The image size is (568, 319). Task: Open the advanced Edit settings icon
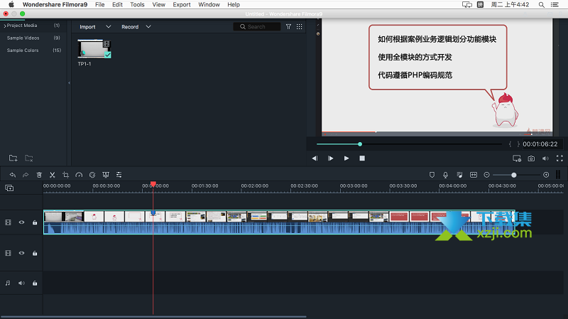tap(119, 175)
